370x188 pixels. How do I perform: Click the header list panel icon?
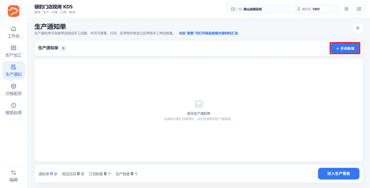tap(359, 9)
